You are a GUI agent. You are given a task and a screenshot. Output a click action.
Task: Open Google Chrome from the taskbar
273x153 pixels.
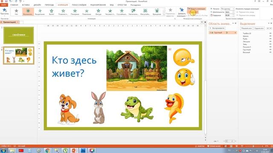tap(47, 150)
